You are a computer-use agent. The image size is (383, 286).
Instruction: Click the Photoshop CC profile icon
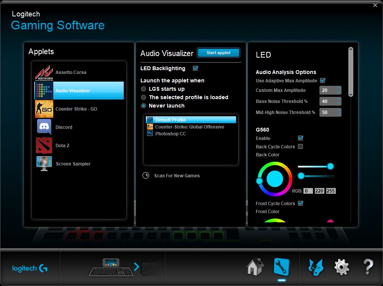[150, 133]
